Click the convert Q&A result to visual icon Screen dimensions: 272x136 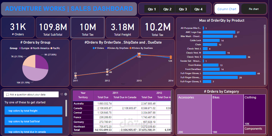click(x=62, y=94)
